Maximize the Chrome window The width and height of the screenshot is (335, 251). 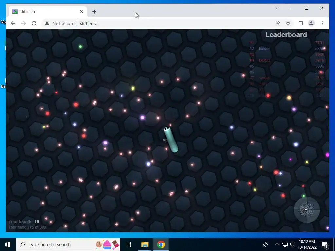pyautogui.click(x=307, y=8)
